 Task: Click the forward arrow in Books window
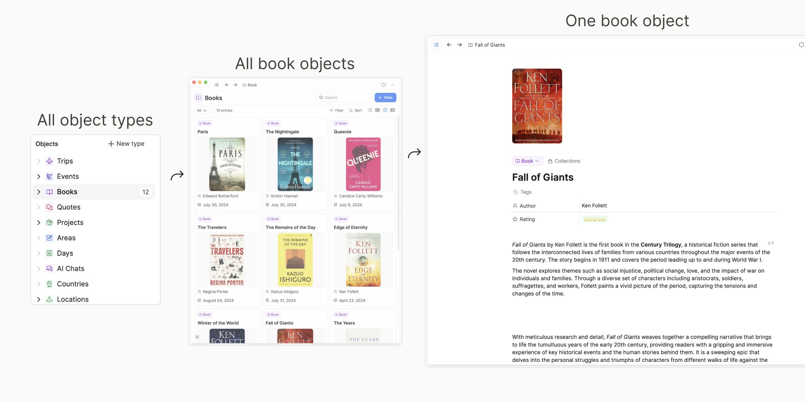235,85
